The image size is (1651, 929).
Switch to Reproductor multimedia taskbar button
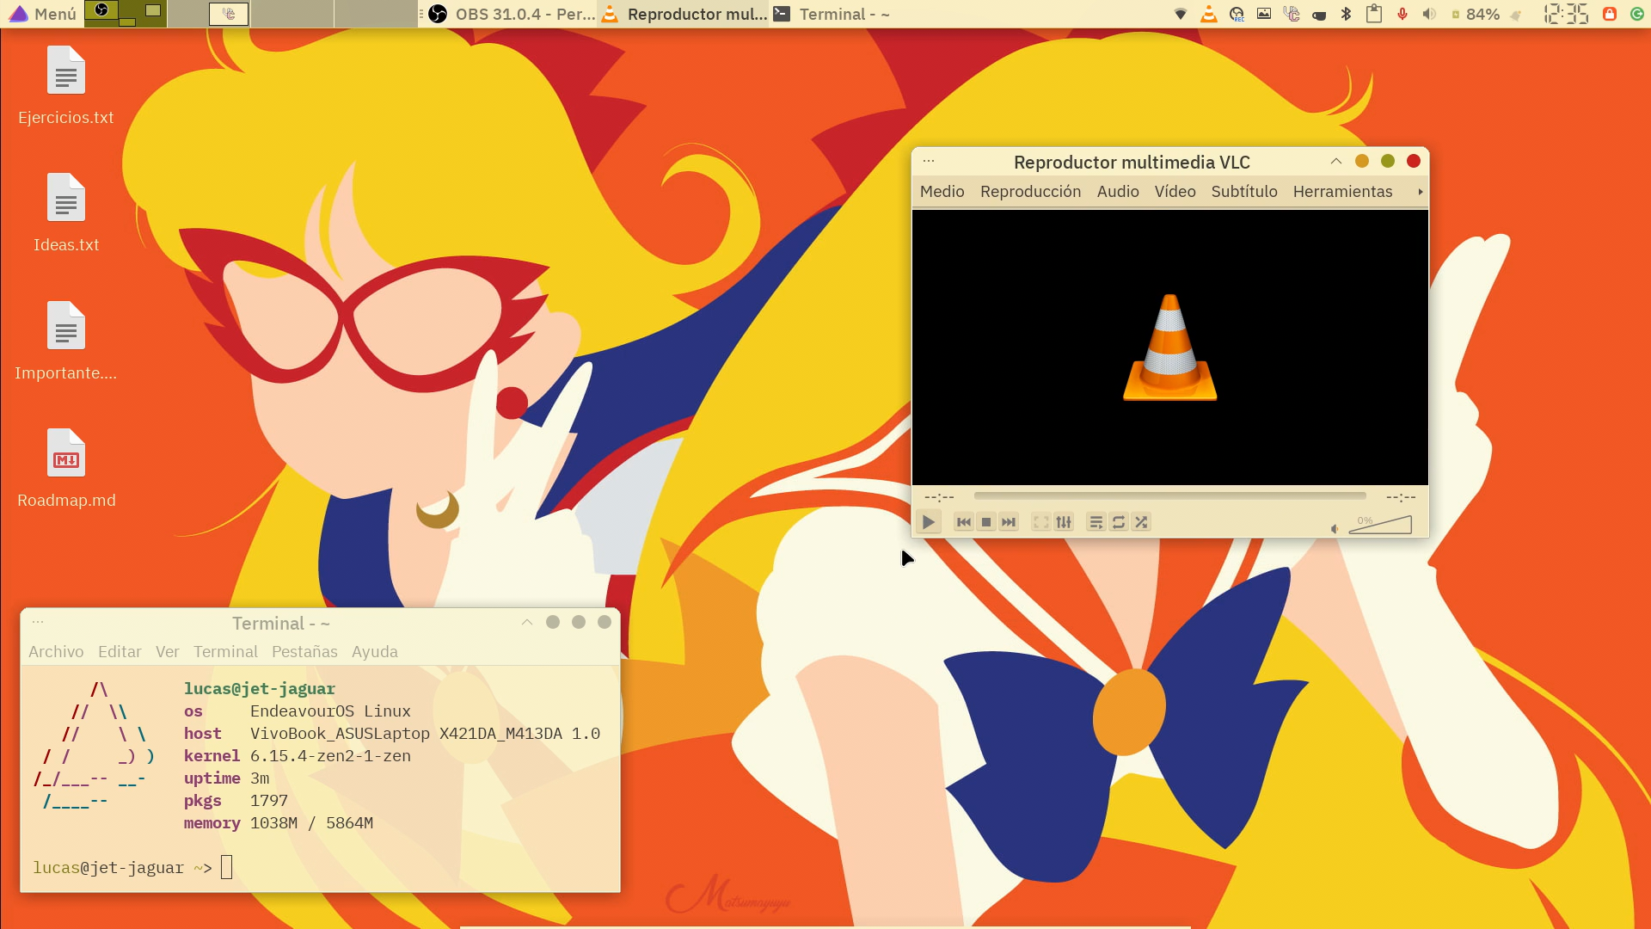684,14
